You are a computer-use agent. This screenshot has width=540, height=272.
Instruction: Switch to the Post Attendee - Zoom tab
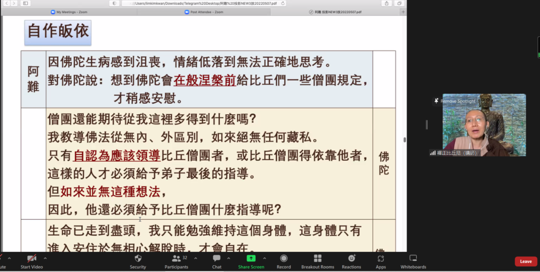coord(205,12)
